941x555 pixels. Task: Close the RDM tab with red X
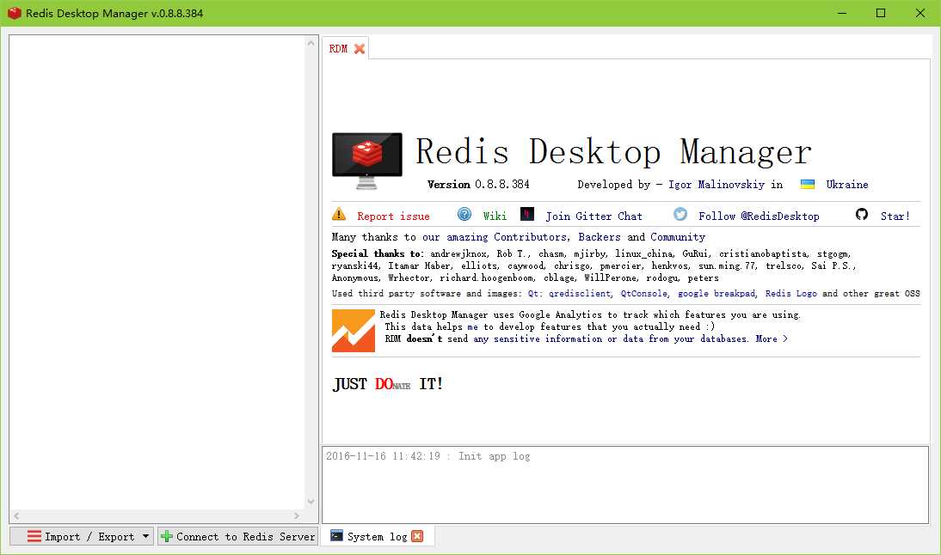click(x=360, y=49)
